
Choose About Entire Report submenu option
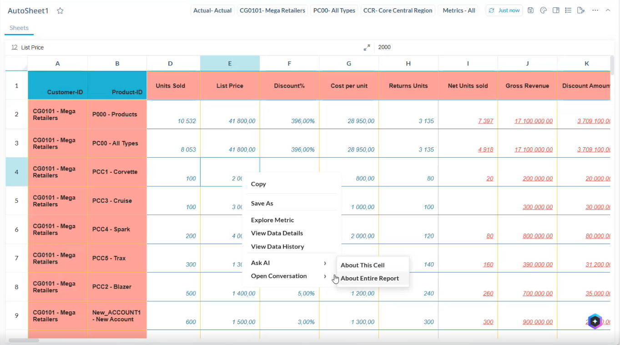point(370,278)
